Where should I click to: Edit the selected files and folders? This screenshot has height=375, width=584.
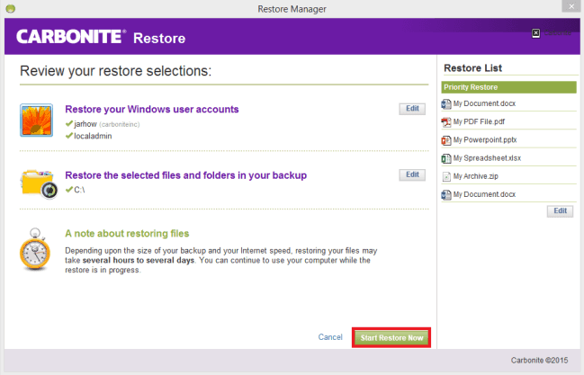(x=412, y=174)
